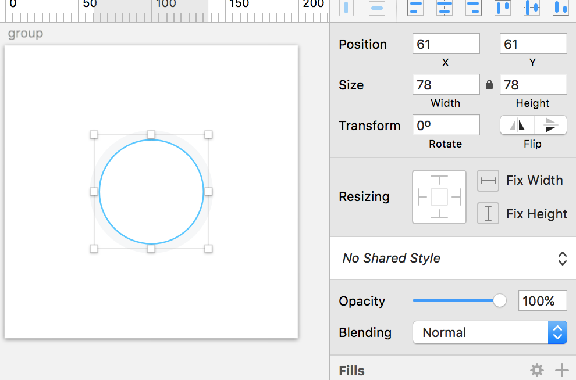Click Distribute Vertically icon
The image size is (576, 380).
(377, 8)
